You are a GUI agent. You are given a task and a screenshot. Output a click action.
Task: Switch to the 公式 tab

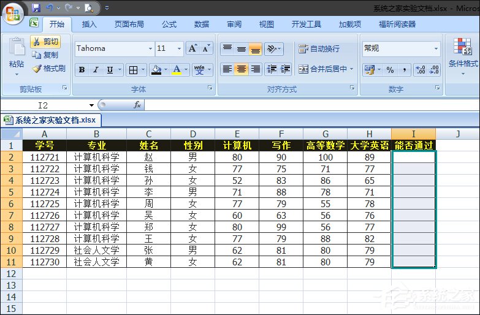169,25
